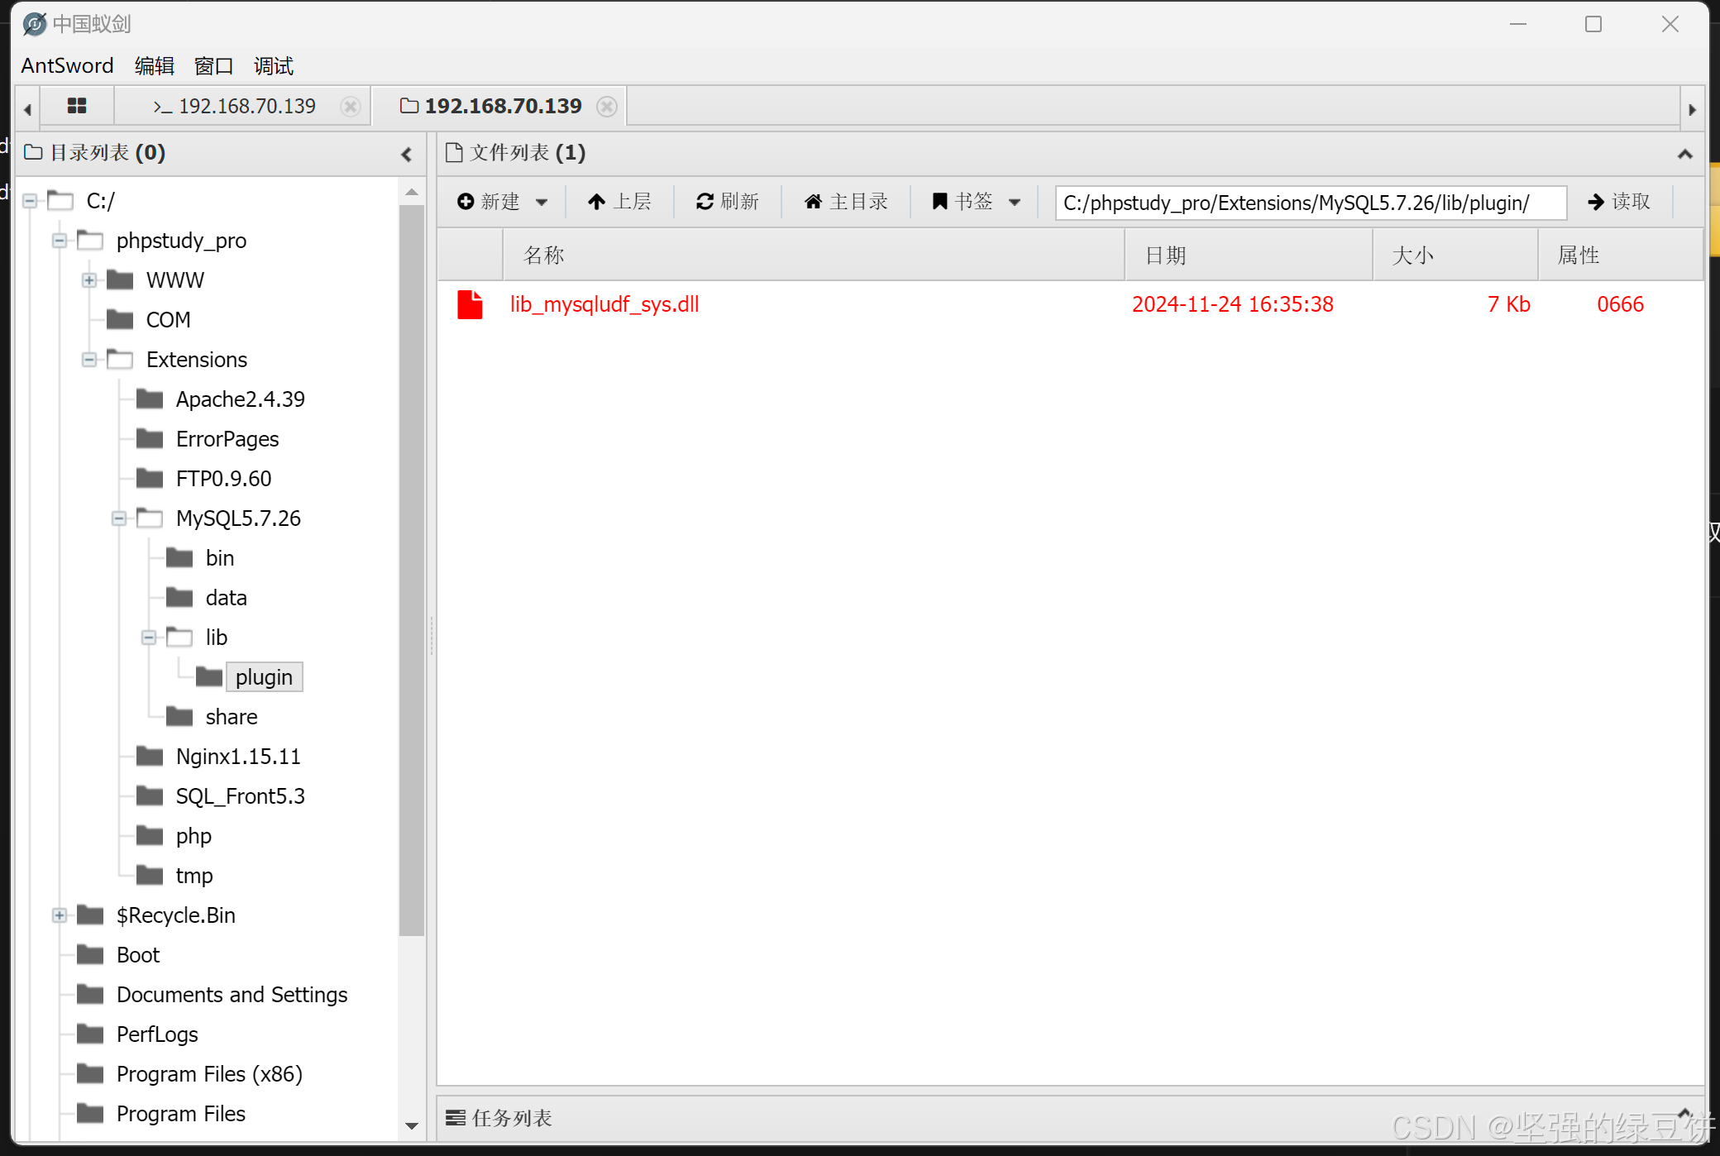Open the 编辑 menu
Viewport: 1720px width, 1156px height.
[154, 65]
